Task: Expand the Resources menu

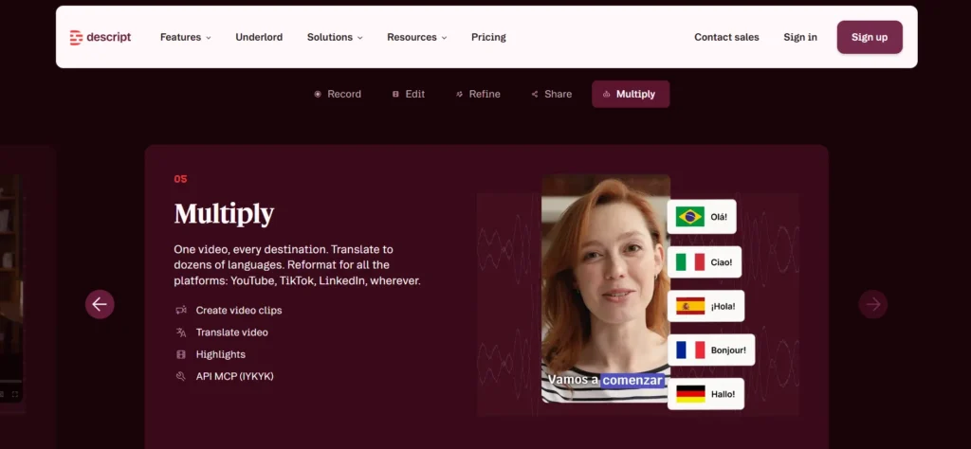Action: [x=417, y=37]
